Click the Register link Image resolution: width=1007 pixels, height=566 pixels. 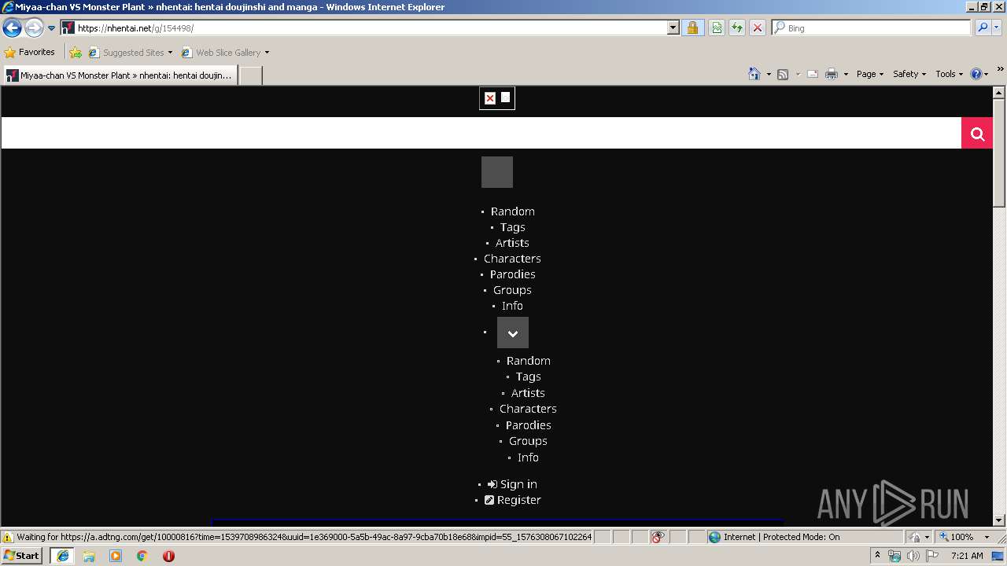coord(512,500)
